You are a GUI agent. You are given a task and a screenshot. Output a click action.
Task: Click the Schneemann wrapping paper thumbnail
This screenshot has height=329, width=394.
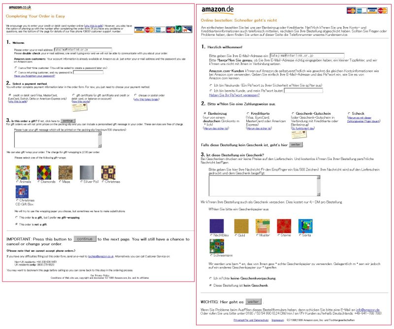(217, 246)
